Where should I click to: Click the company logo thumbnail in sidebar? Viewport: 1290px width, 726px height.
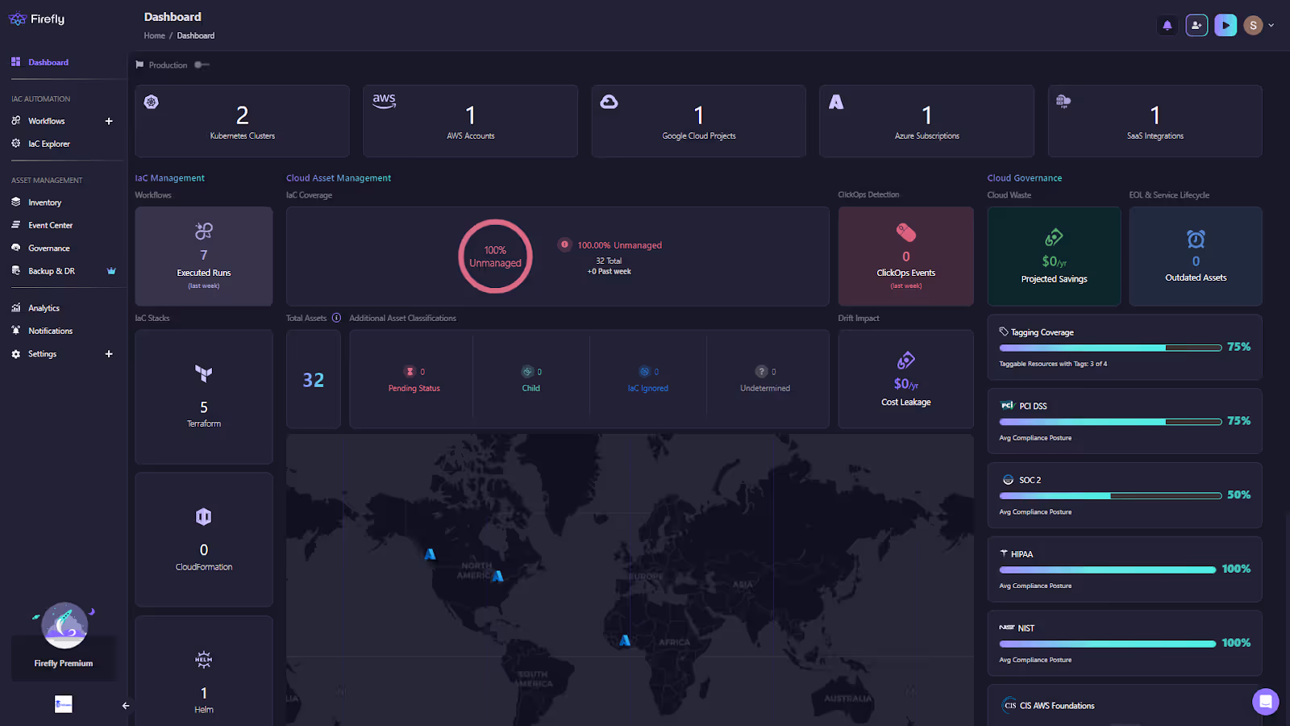pos(64,704)
